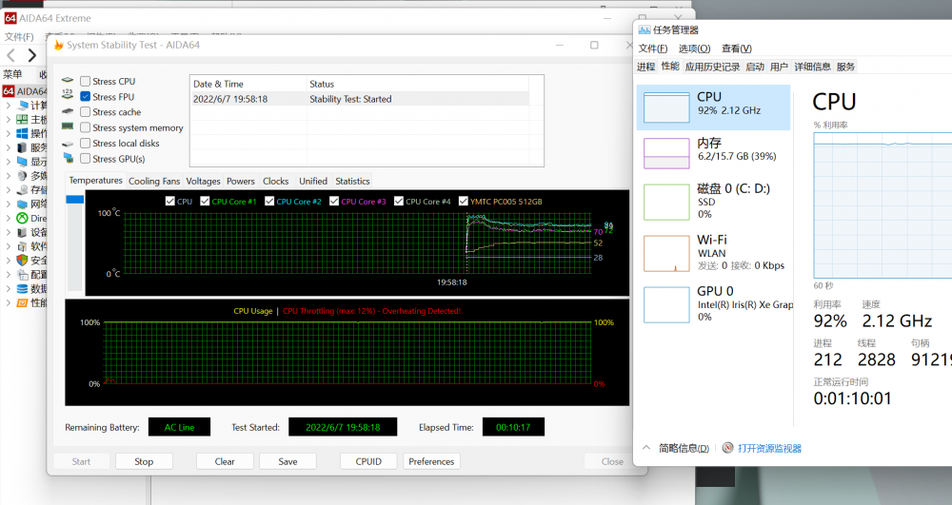Click the CPU chip icon beside Stress CPU
Viewport: 952px width, 505px height.
click(68, 80)
